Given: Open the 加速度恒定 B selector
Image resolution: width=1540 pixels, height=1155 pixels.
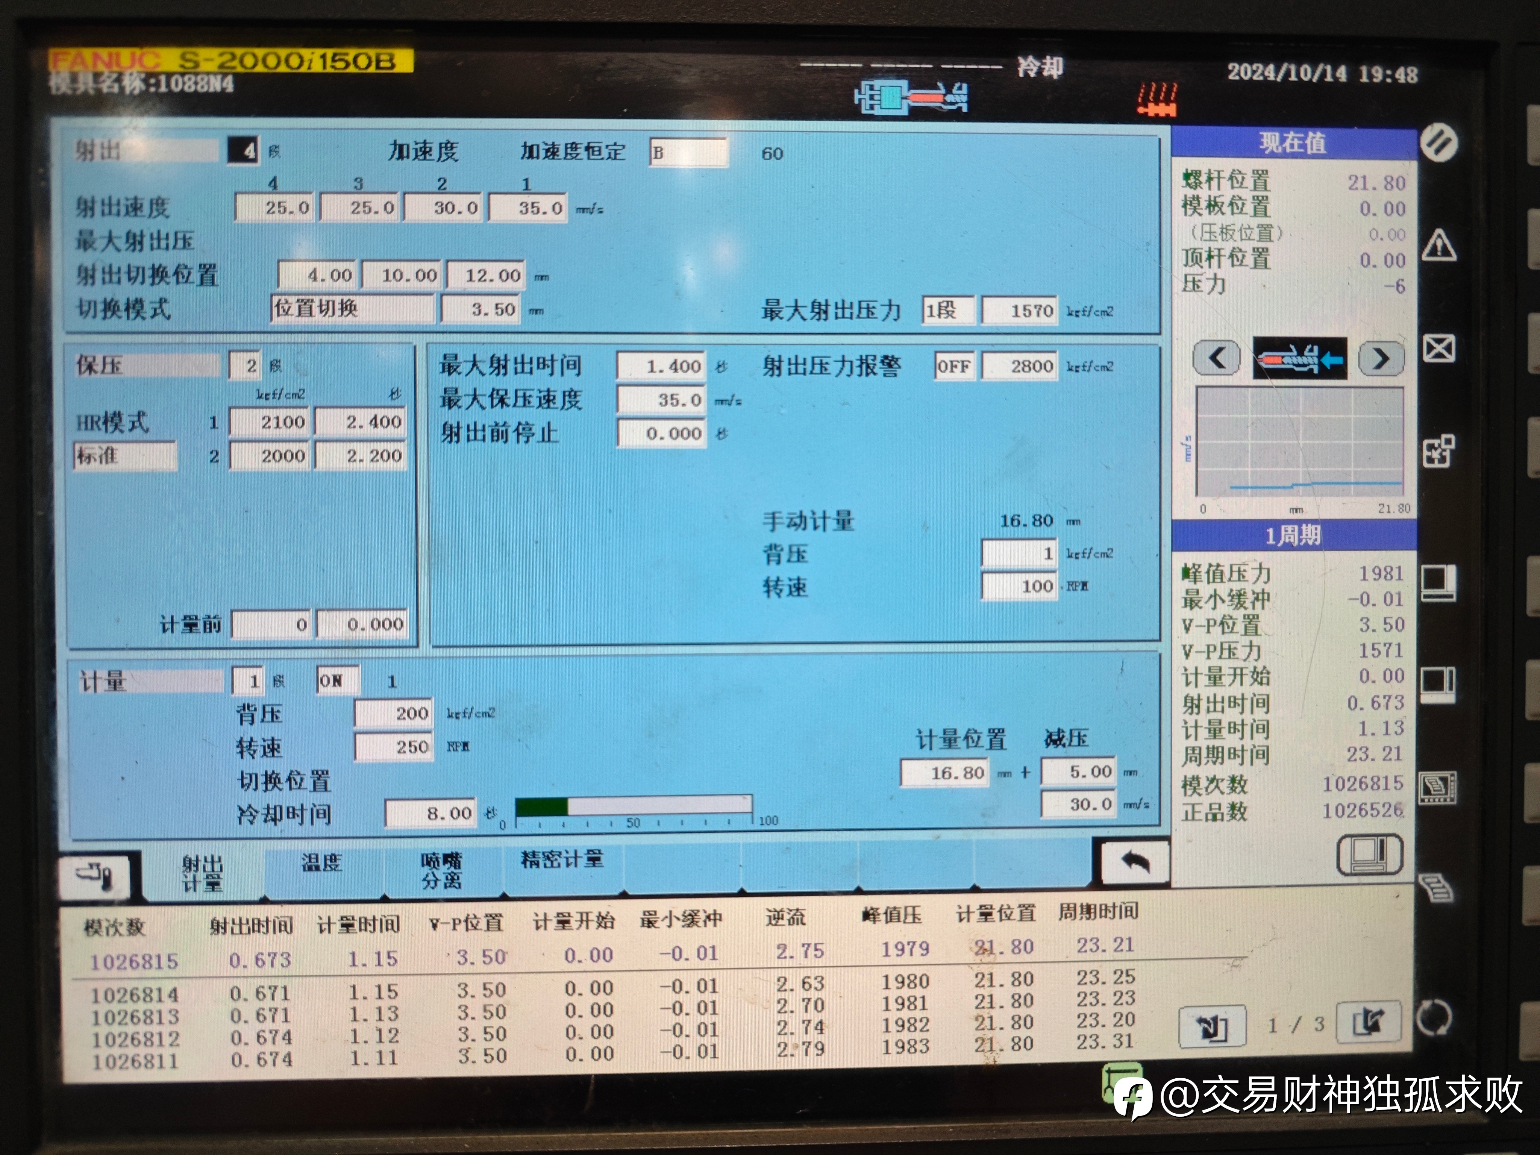Looking at the screenshot, I should (688, 153).
